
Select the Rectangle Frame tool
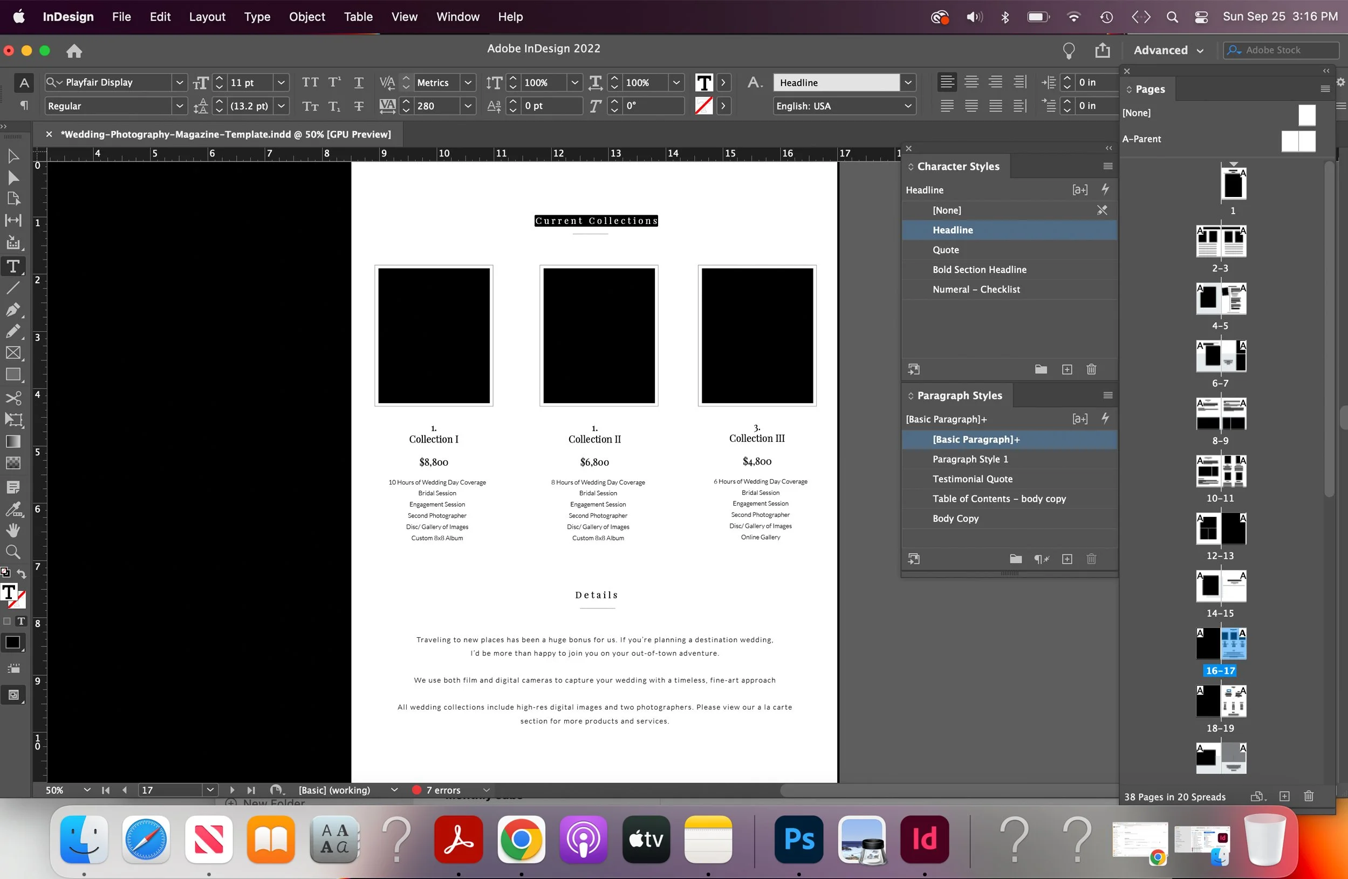[13, 353]
